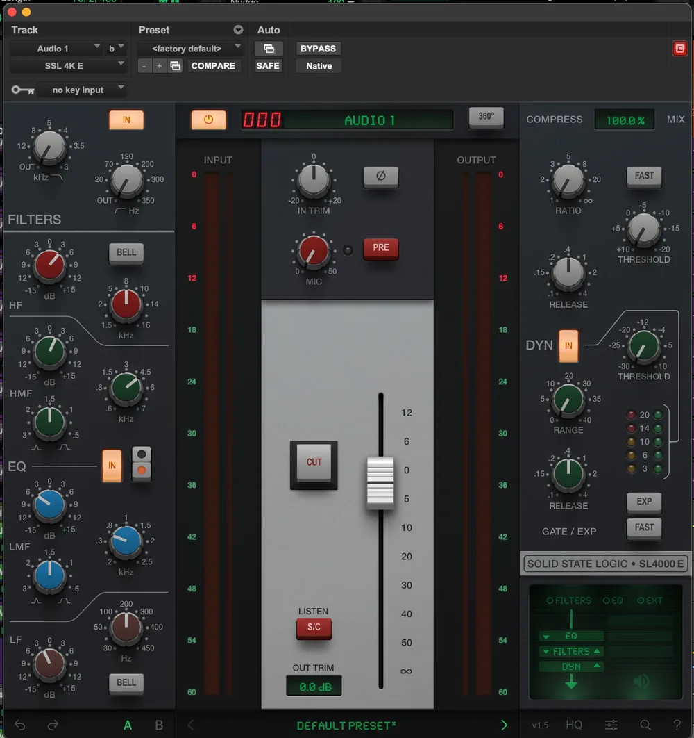
Task: Open the Audio 1 track dropdown
Action: click(x=56, y=49)
